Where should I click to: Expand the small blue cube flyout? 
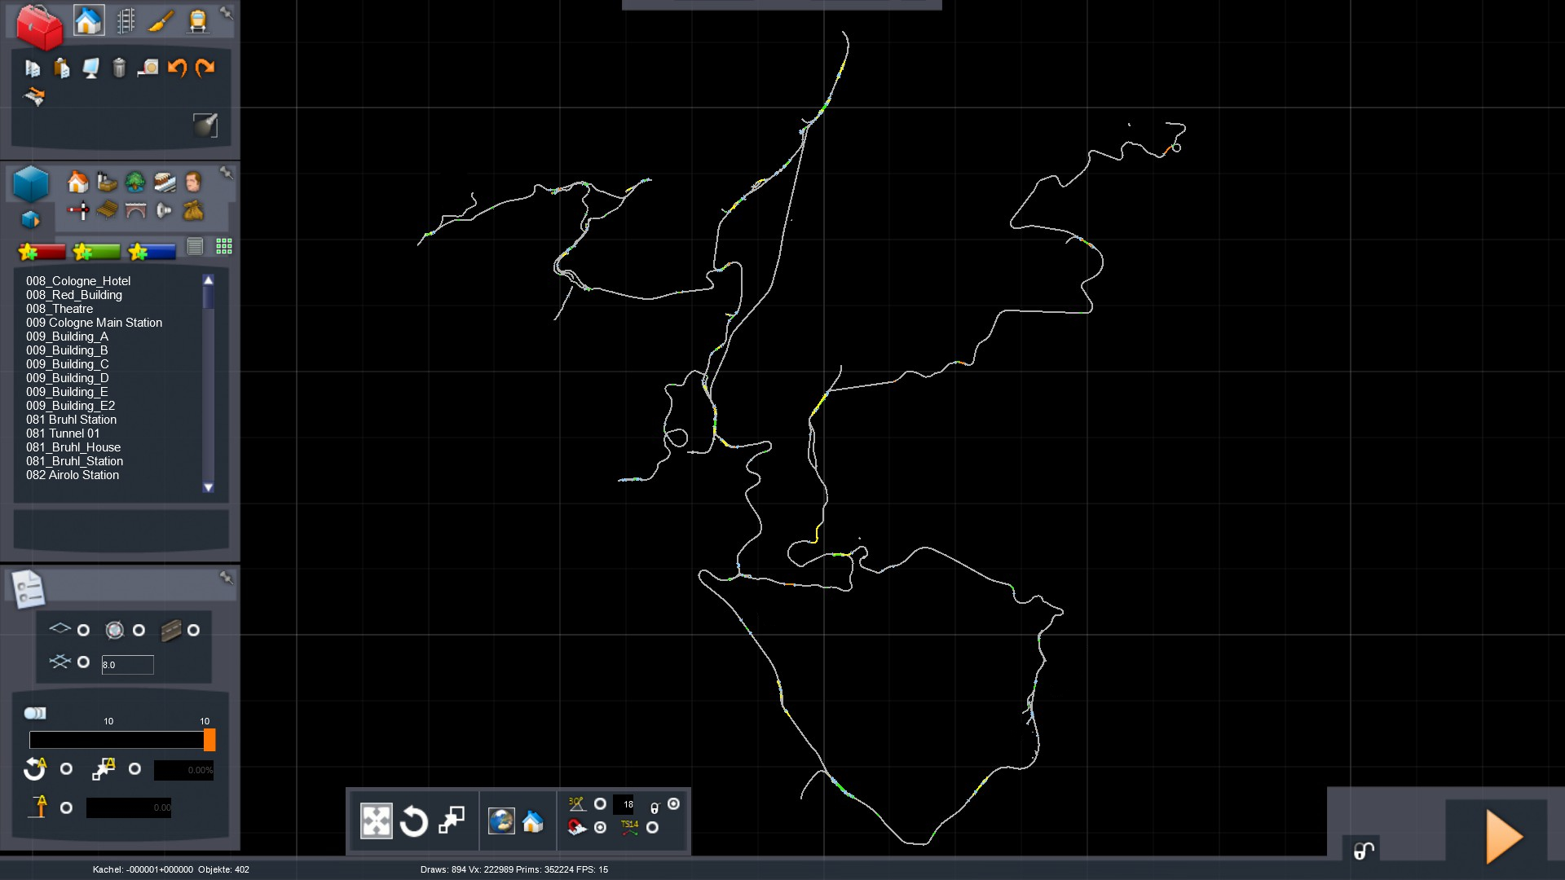click(30, 220)
